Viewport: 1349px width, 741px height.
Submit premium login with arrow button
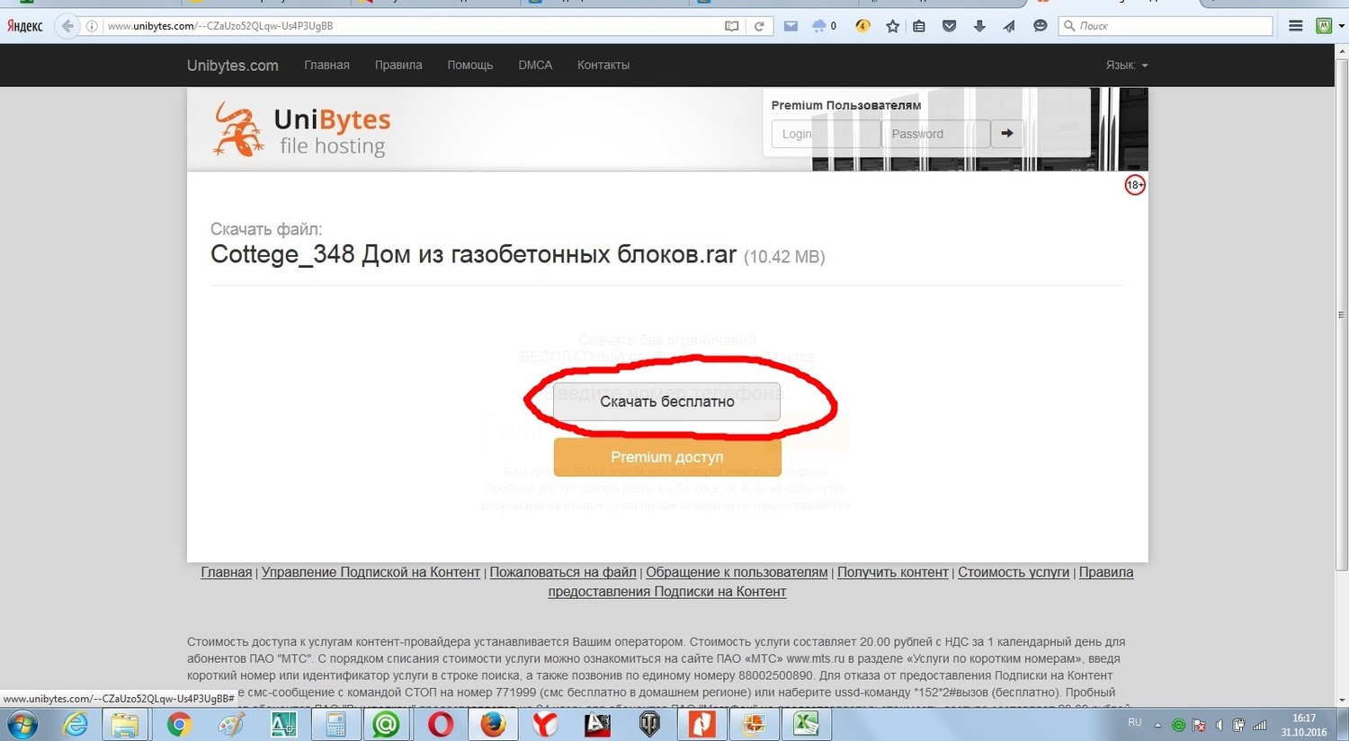pyautogui.click(x=1007, y=134)
